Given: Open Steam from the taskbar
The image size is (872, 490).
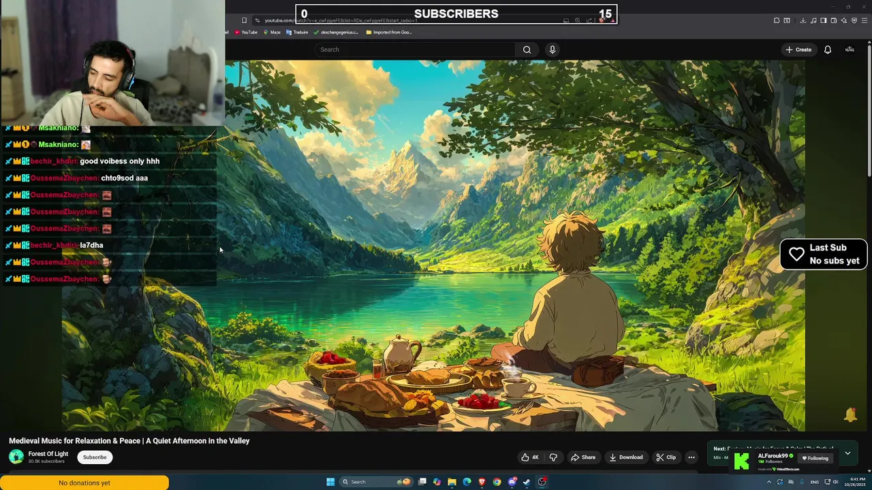Looking at the screenshot, I should tap(527, 482).
